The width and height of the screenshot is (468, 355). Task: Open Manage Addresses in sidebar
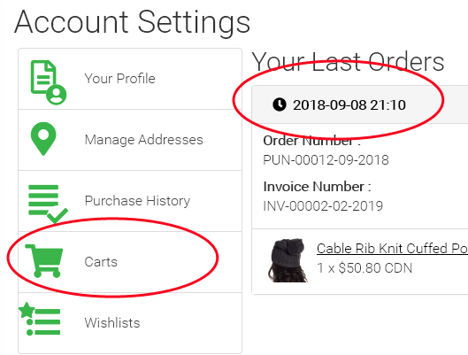130,140
